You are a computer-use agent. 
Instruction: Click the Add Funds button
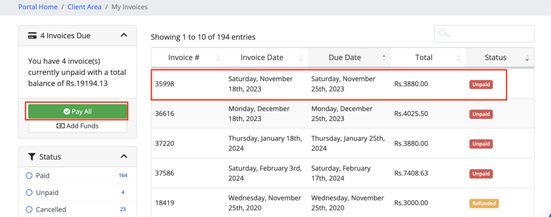[x=77, y=126]
